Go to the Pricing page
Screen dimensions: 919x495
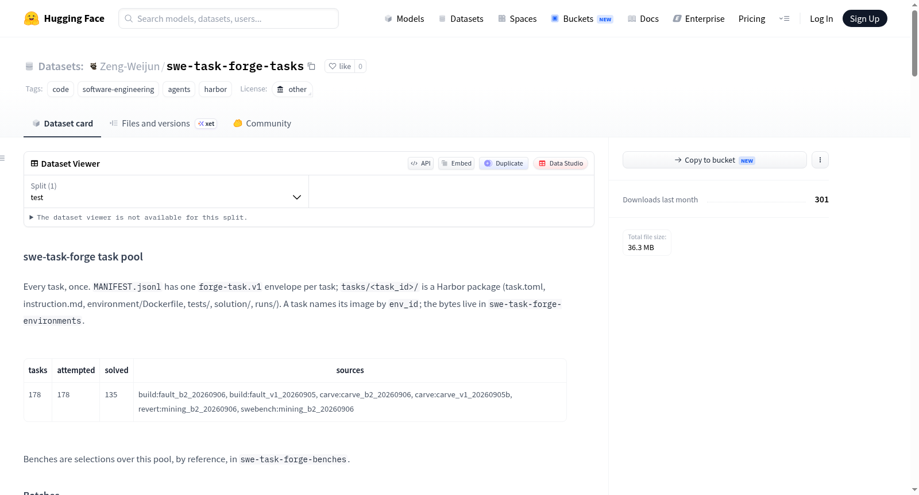point(752,18)
